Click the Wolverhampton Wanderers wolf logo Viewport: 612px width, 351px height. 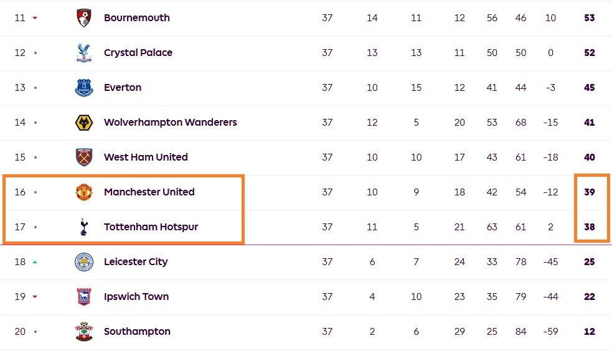[x=83, y=123]
